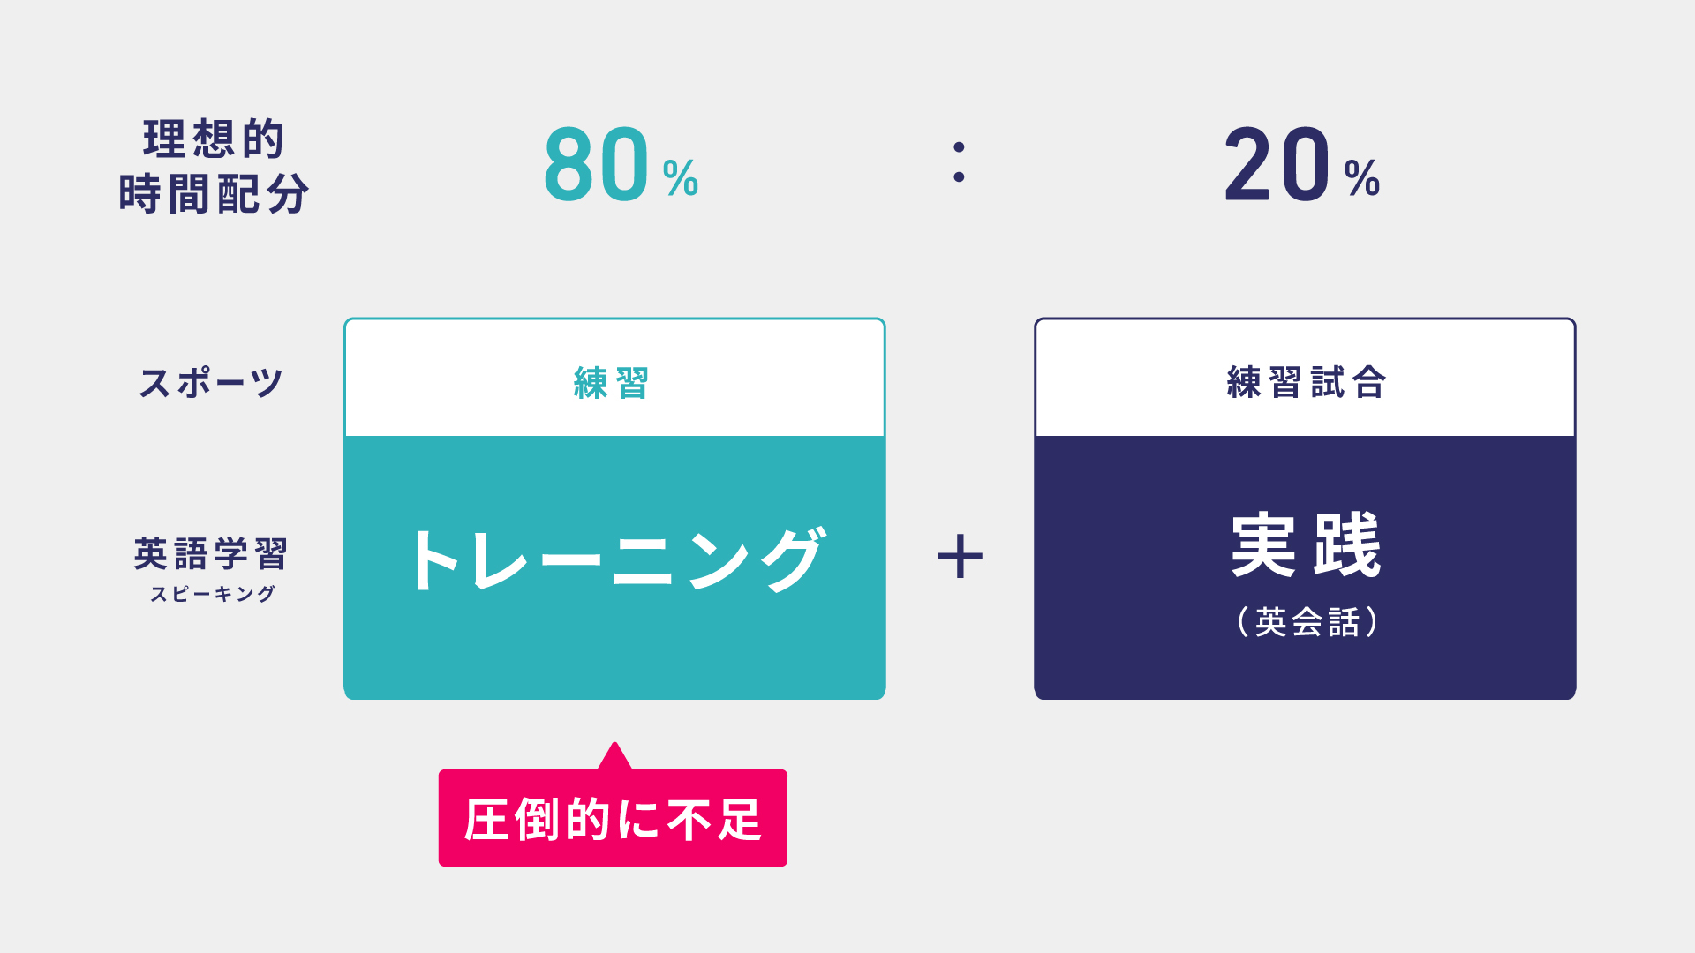Screen dimensions: 1695x953
Task: Click the "スポーツ" row label
Action: [x=211, y=383]
